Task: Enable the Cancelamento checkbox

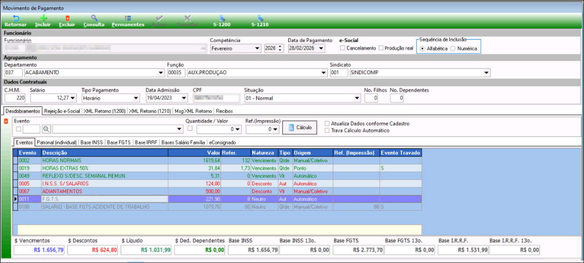Action: 343,48
